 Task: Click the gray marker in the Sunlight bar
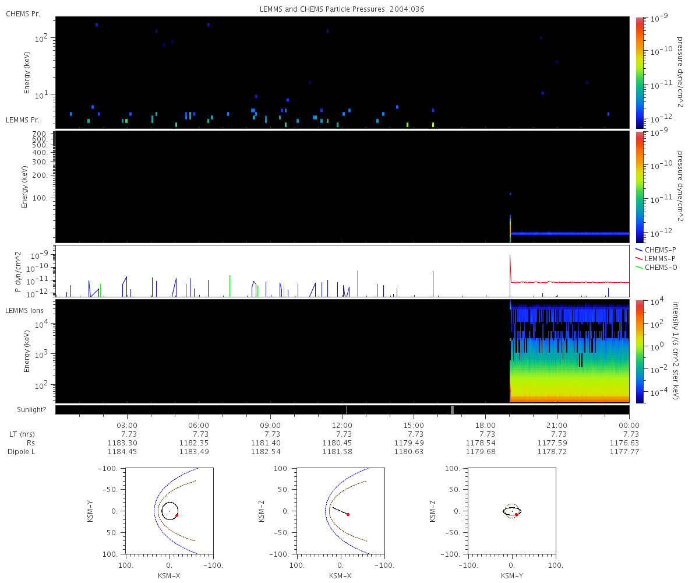pos(452,410)
